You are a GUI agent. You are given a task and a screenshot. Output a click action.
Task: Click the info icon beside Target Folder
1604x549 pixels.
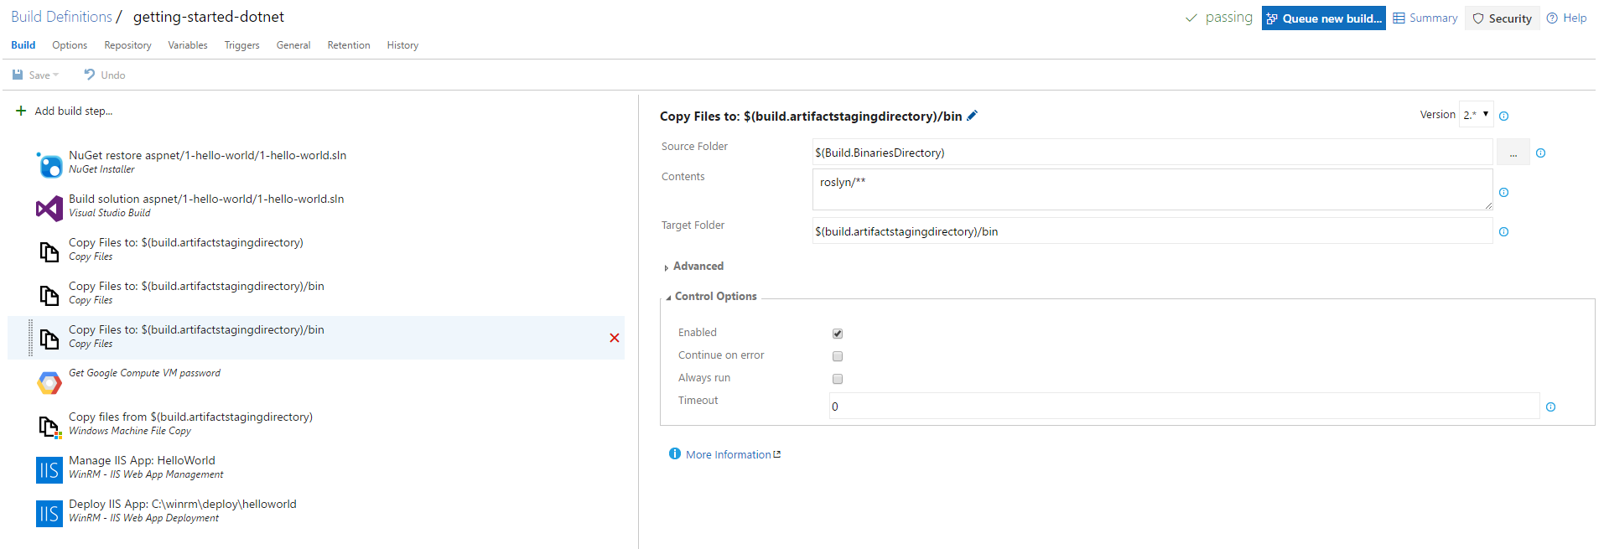coord(1503,231)
